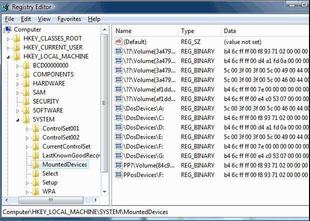The height and width of the screenshot is (221, 310).
Task: Click the ControlSet002 folder icon
Action: [x=36, y=137]
